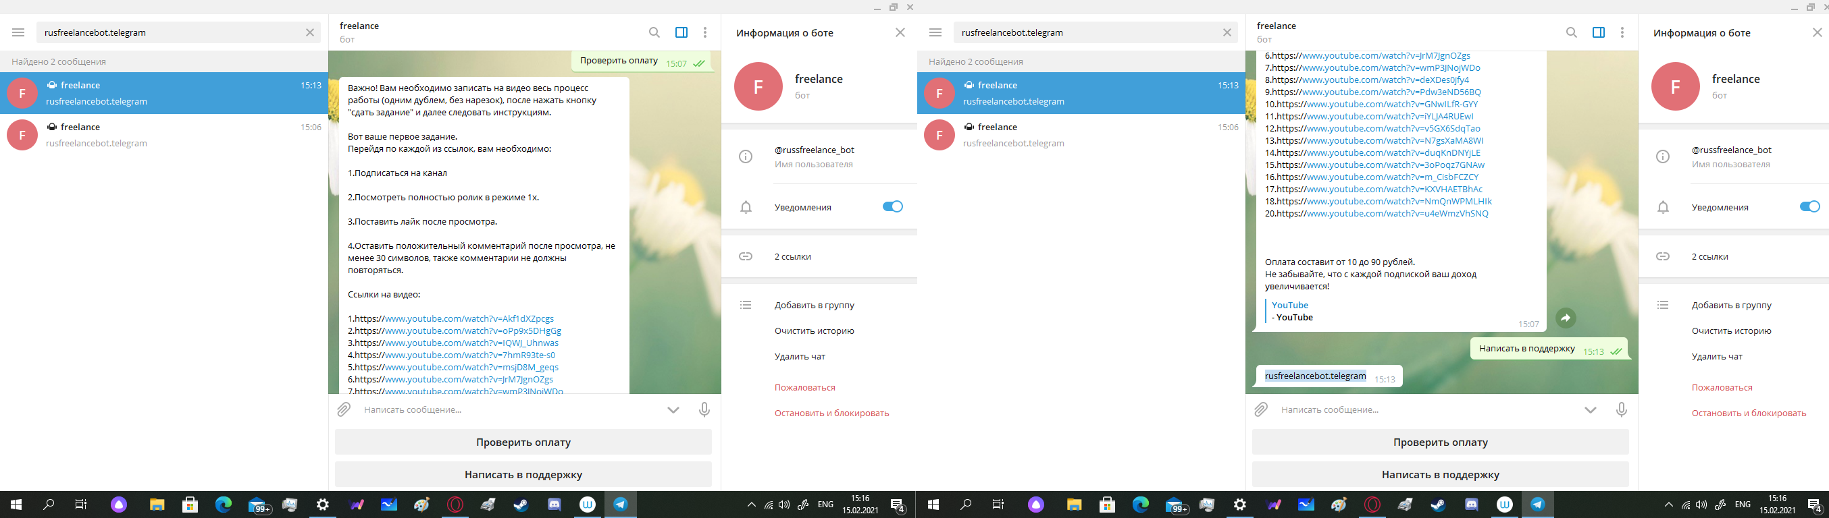1829x518 pixels.
Task: Switch off Уведомления in the right window
Action: [1810, 207]
